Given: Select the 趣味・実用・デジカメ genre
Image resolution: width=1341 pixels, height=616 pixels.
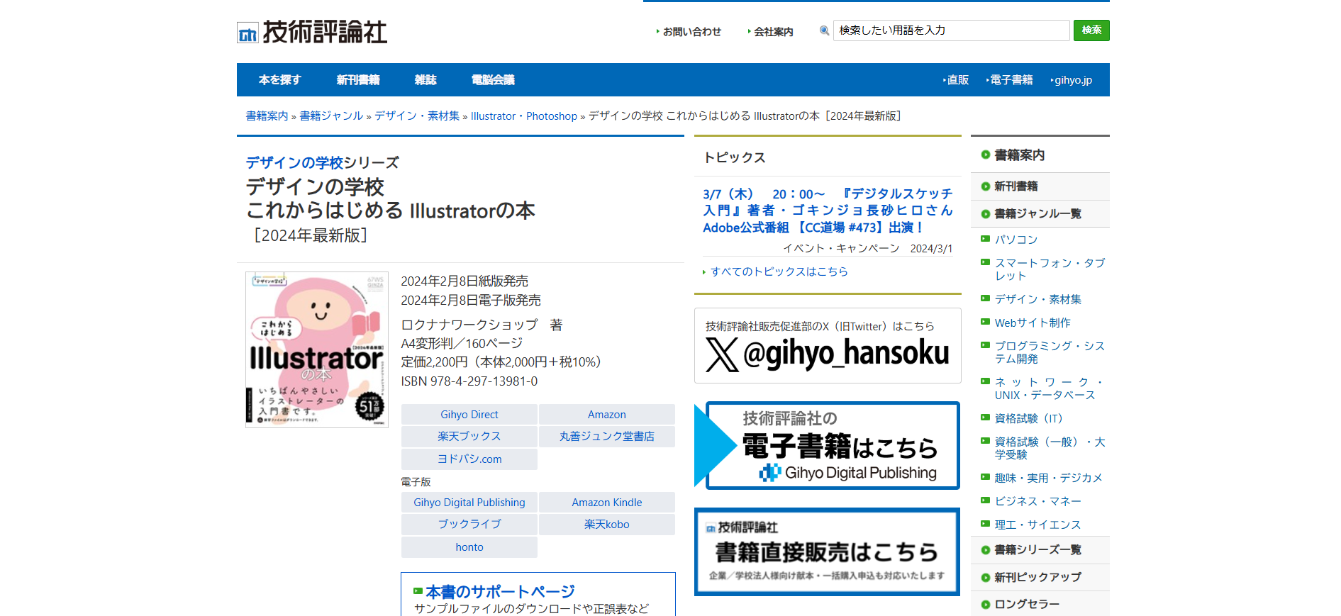Looking at the screenshot, I should click(1048, 478).
